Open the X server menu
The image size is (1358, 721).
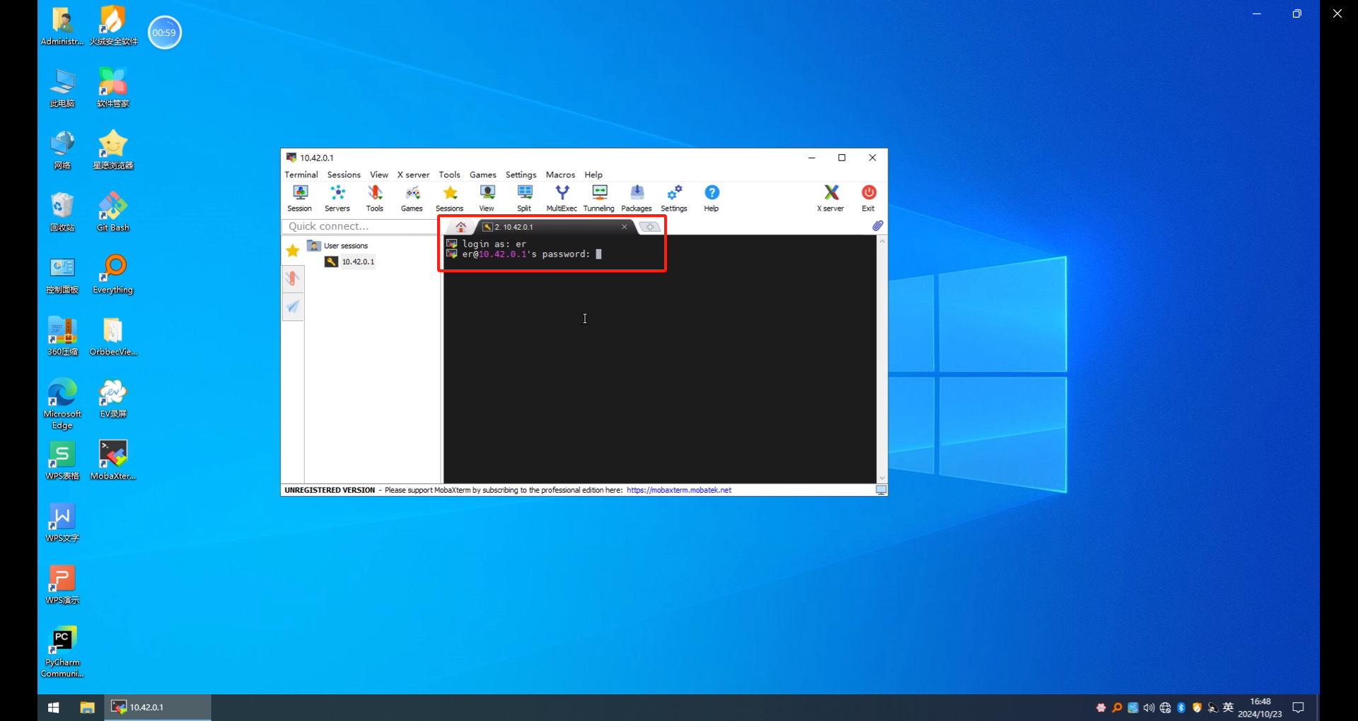(413, 175)
